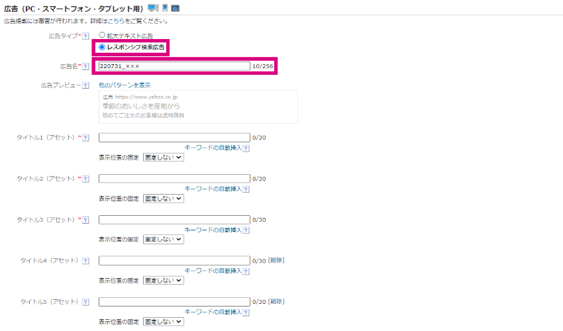The width and height of the screenshot is (563, 331).
Task: Click [削除] link for タイトル4
Action: 276,260
